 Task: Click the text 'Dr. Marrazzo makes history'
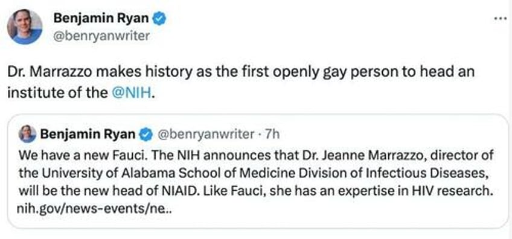point(99,72)
